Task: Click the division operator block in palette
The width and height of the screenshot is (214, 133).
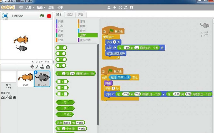Action: click(x=61, y=65)
